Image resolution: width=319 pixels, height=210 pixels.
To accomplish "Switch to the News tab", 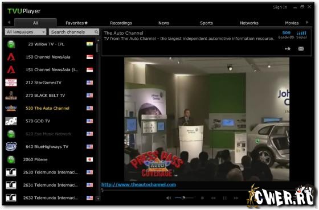I will (163, 23).
